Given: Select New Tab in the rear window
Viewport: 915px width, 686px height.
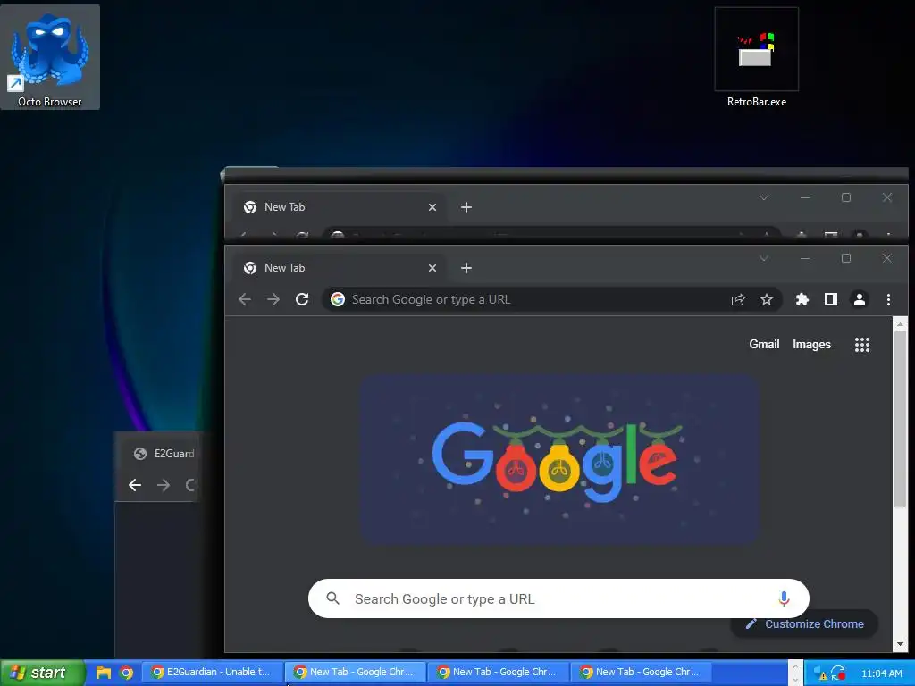Looking at the screenshot, I should pos(341,207).
